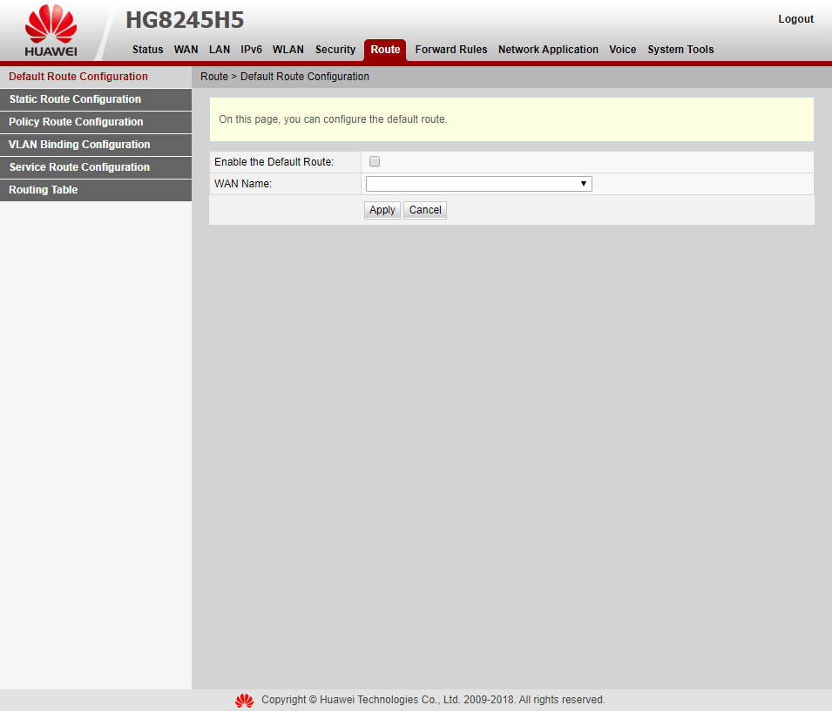Click Logout at the top right
The height and width of the screenshot is (712, 832).
tap(795, 18)
